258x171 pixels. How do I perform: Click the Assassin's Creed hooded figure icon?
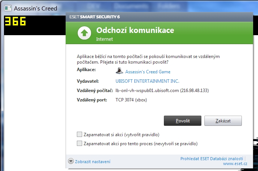coord(120,71)
